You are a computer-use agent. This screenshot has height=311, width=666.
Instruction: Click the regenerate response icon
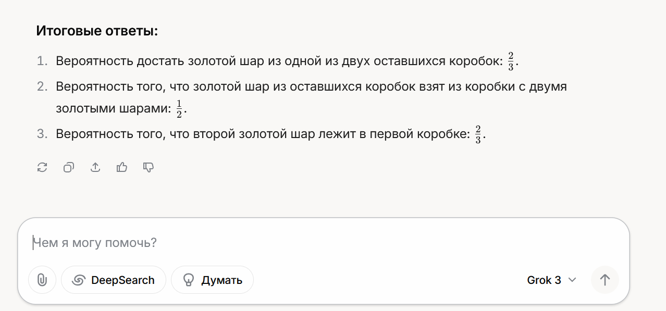tap(42, 167)
